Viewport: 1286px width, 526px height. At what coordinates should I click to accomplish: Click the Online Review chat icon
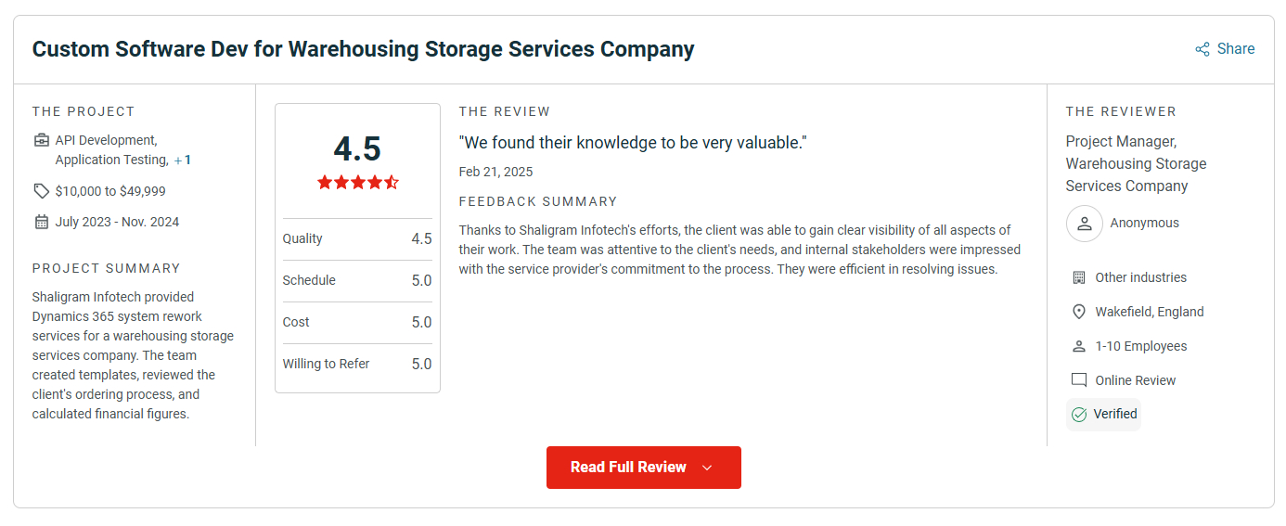click(x=1079, y=380)
